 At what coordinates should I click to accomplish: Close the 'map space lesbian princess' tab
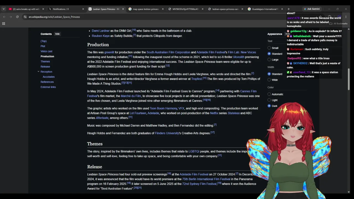point(163,9)
